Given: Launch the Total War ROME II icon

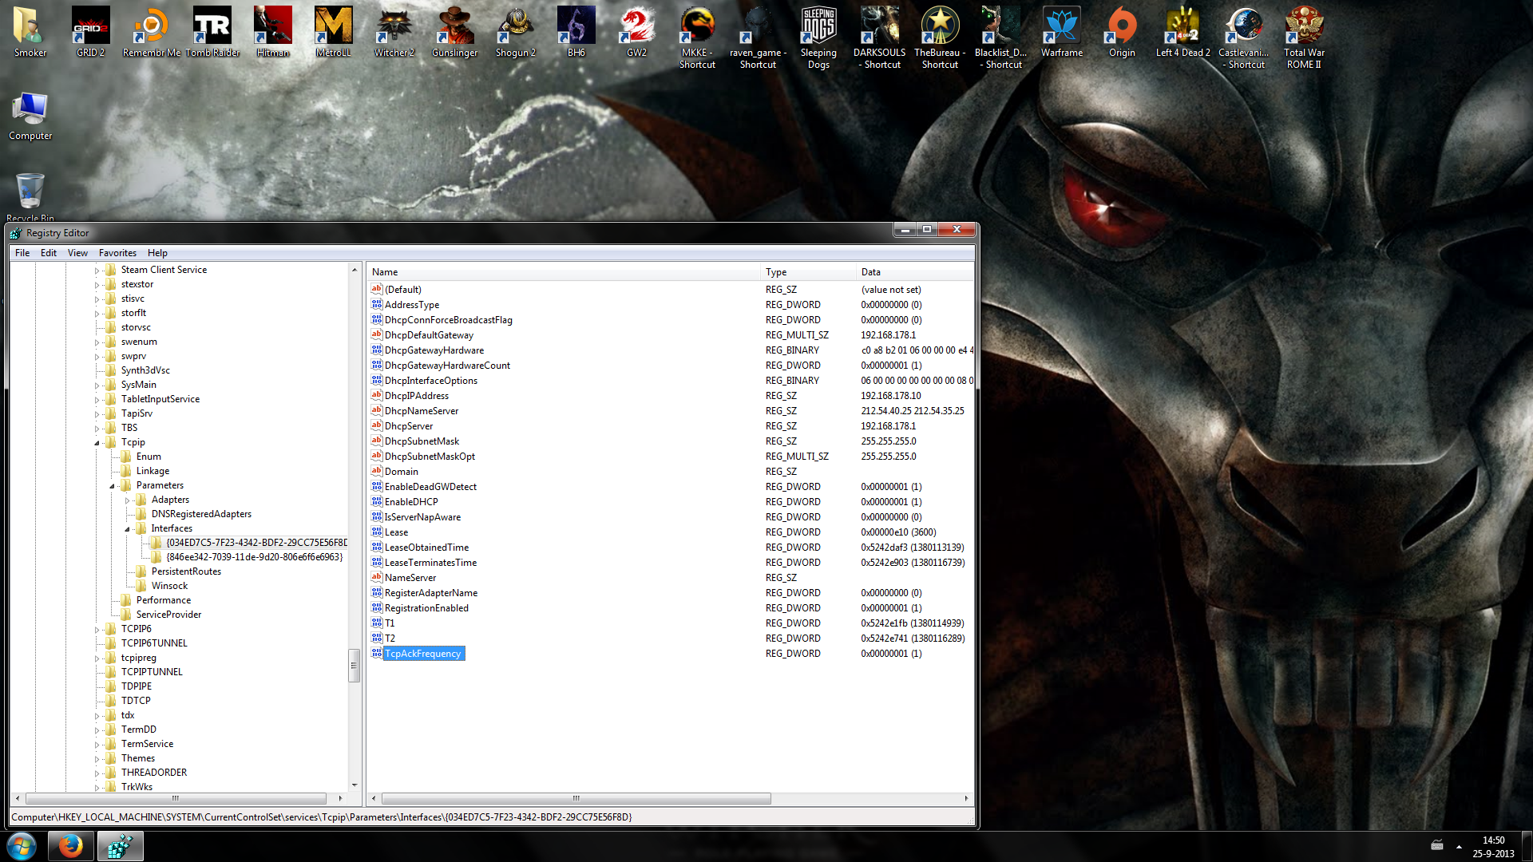Looking at the screenshot, I should pyautogui.click(x=1304, y=38).
